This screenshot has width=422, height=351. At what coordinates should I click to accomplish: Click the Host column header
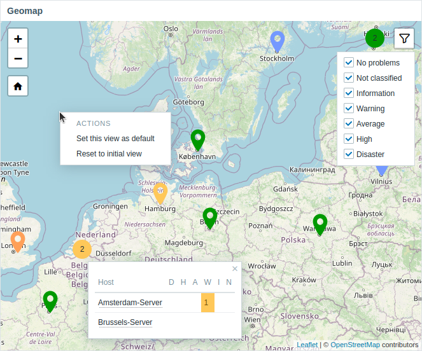(x=106, y=282)
